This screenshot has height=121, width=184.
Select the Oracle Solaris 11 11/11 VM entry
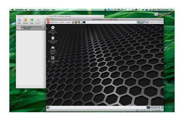(x=31, y=28)
